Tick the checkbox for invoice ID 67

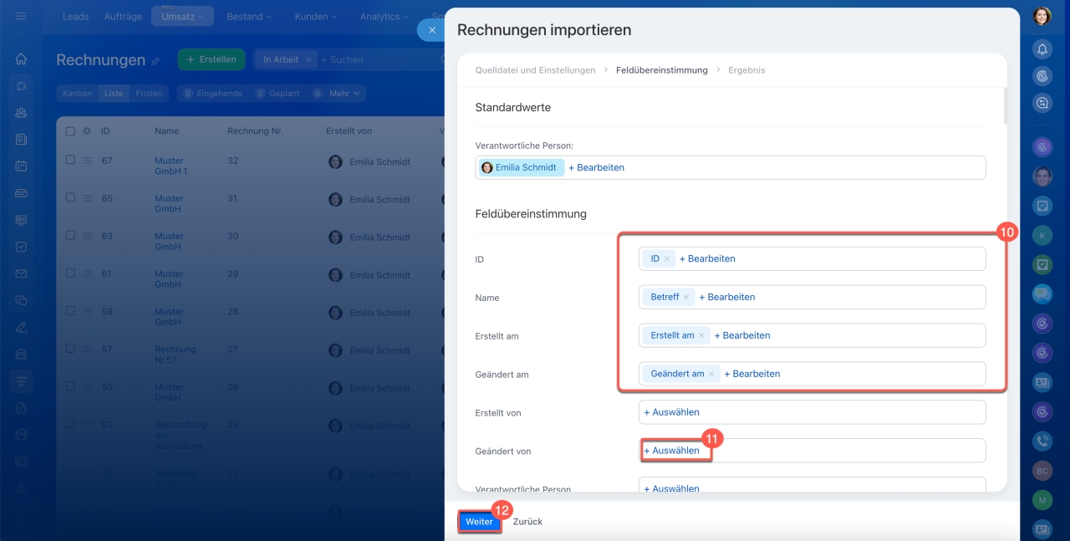pos(70,161)
